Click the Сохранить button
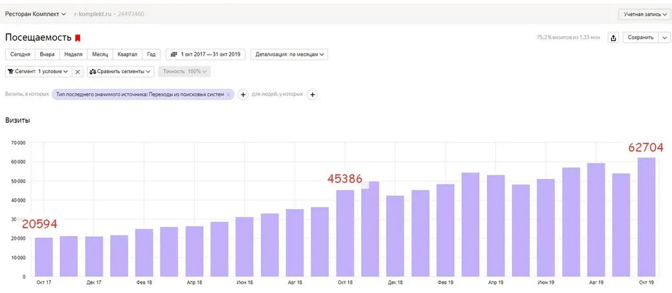This screenshot has width=672, height=293. 641,38
